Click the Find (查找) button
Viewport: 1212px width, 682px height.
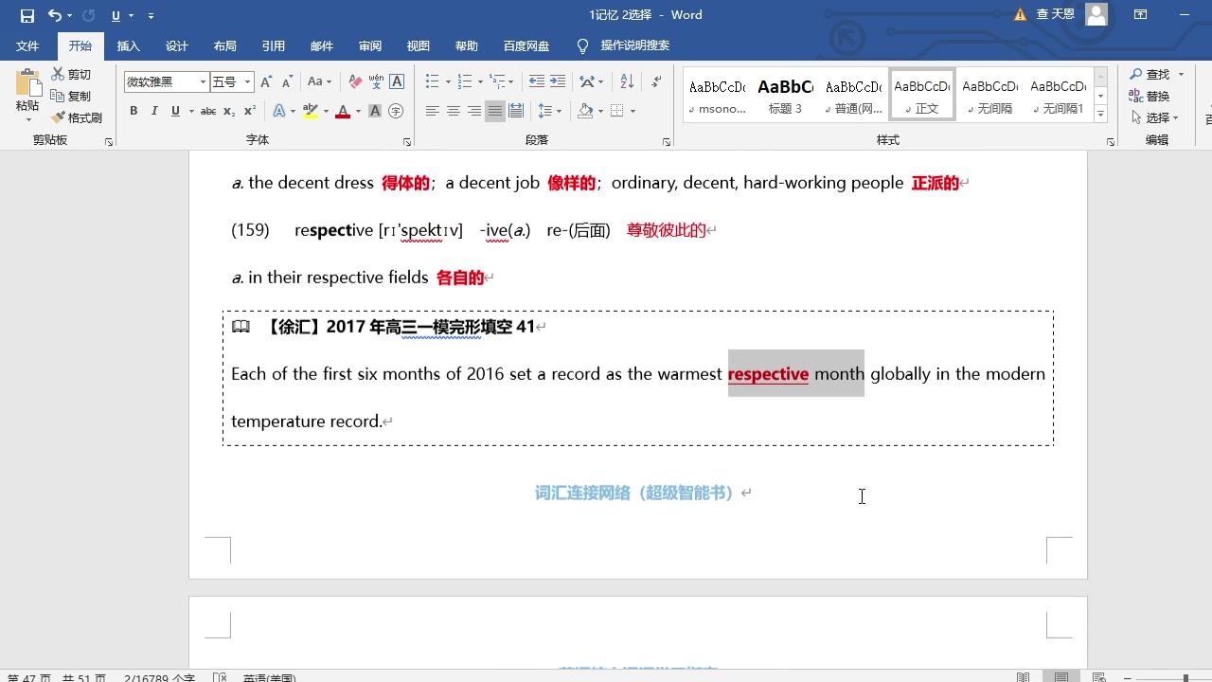[x=1156, y=75]
